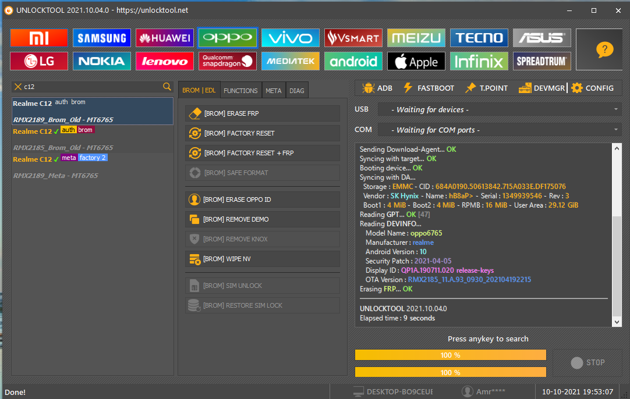
Task: Click the upper 100% progress bar
Action: pos(451,355)
